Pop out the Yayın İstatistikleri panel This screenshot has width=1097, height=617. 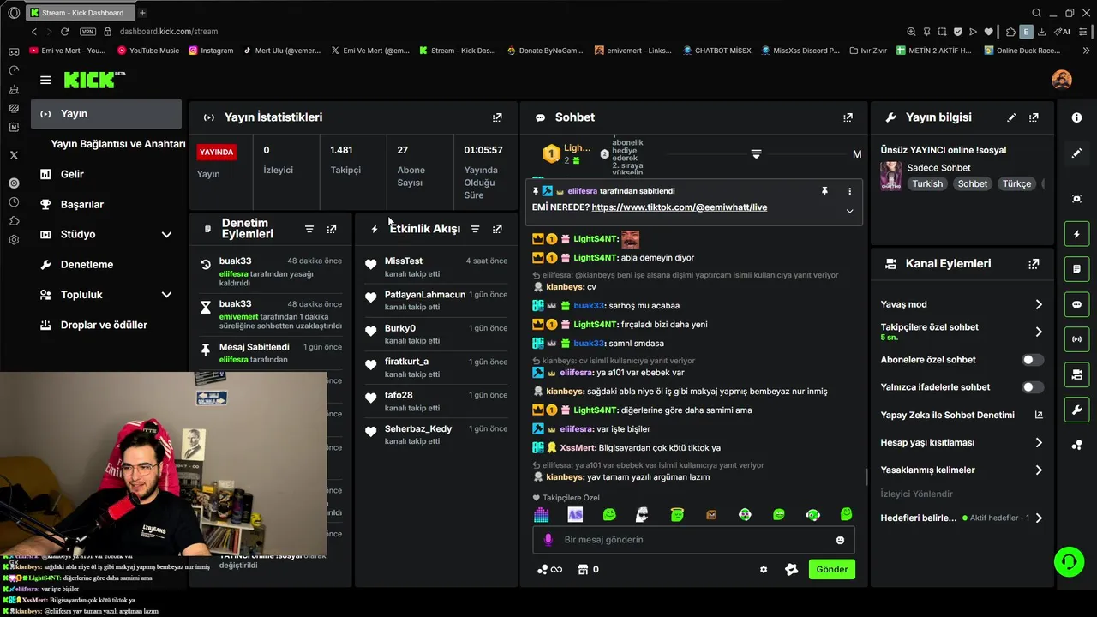click(x=497, y=117)
